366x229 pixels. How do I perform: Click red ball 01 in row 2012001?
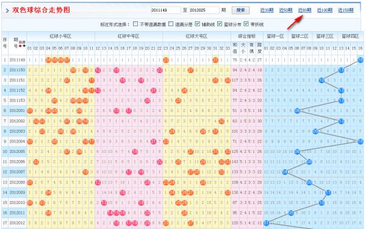pos(30,111)
